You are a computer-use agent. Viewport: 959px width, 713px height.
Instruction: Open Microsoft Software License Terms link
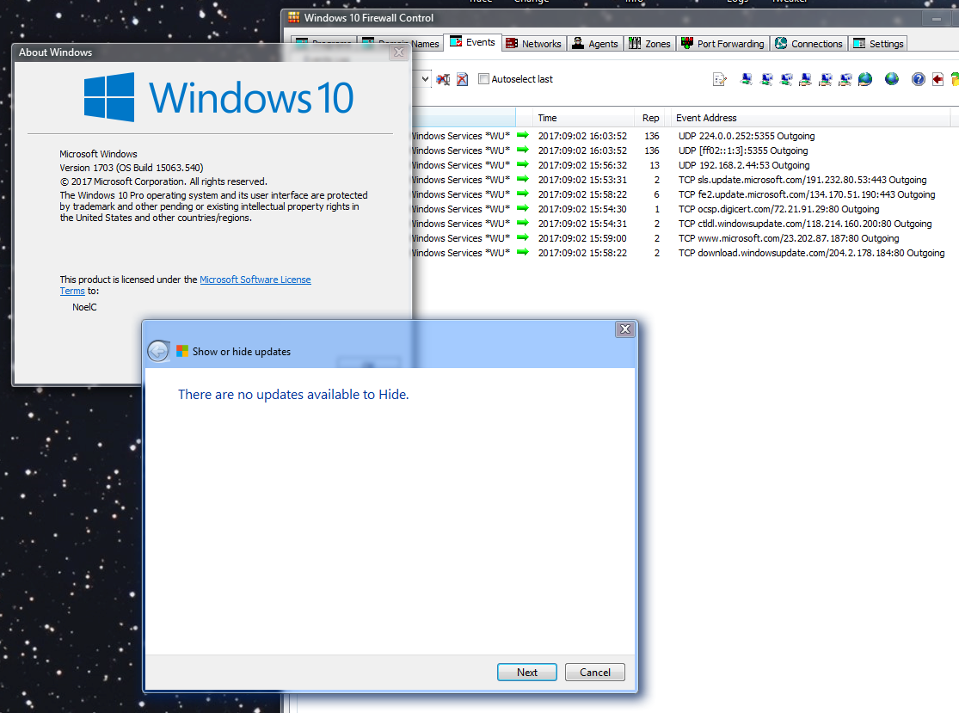pos(255,280)
